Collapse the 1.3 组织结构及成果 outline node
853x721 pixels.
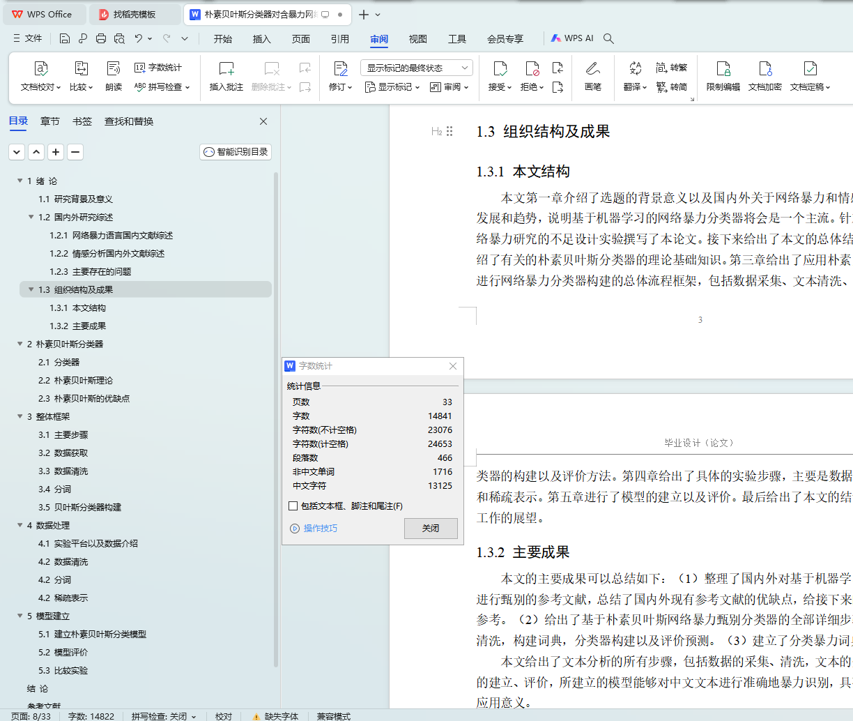[31, 289]
